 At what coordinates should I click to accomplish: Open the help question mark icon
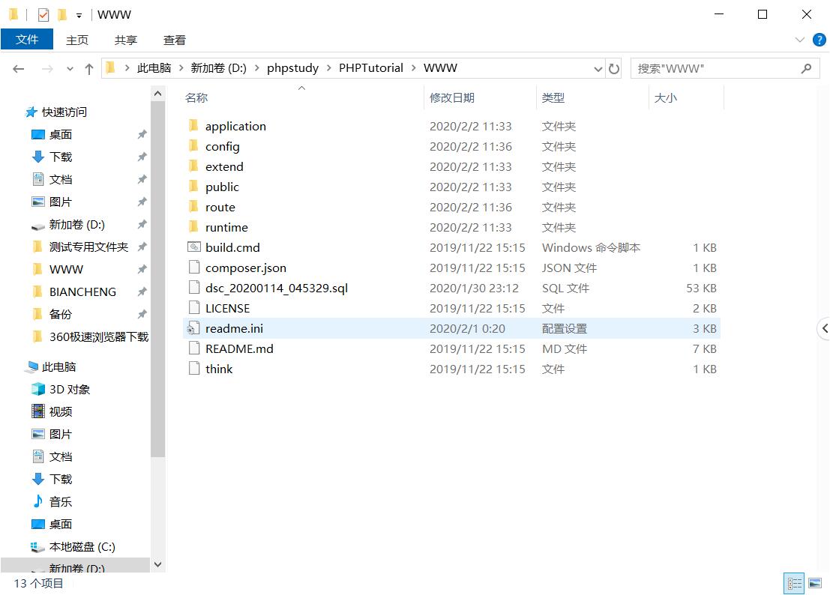tap(819, 40)
